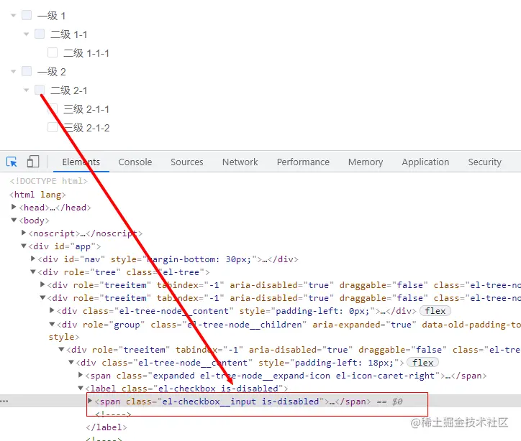Switch to the Console tab

(135, 162)
